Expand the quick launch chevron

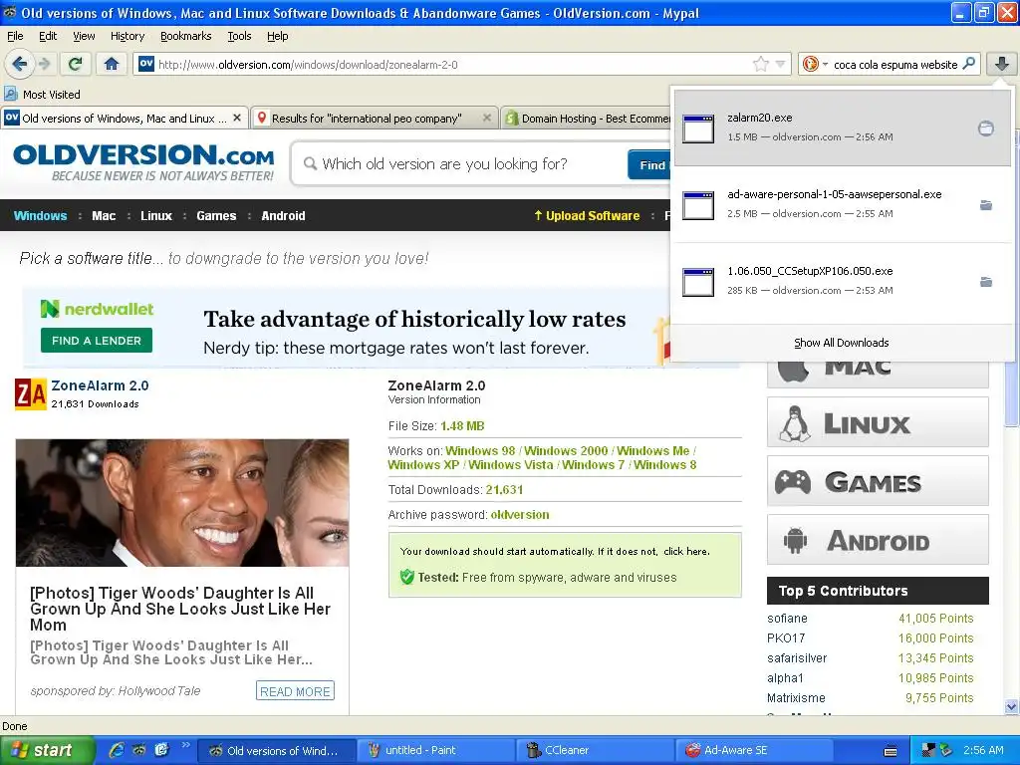(x=185, y=745)
